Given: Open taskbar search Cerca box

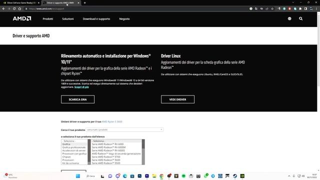Looking at the screenshot, I should (x=91, y=176).
